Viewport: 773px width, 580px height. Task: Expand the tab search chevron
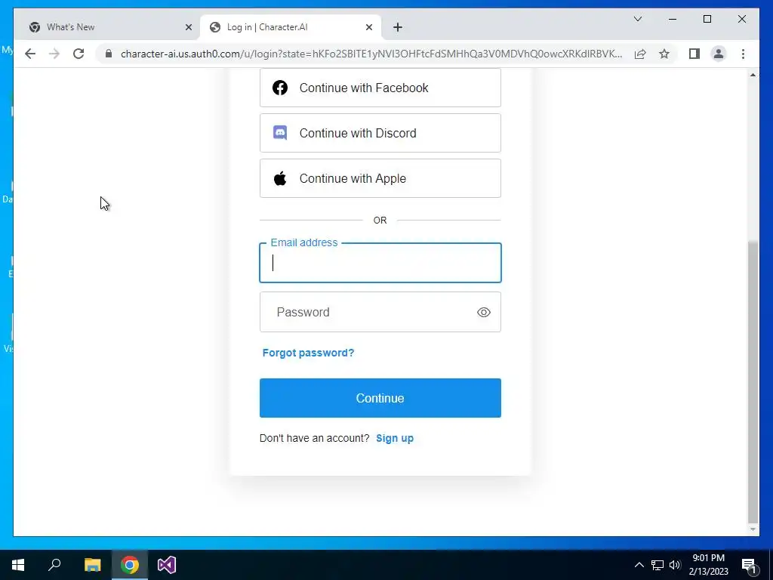click(637, 19)
